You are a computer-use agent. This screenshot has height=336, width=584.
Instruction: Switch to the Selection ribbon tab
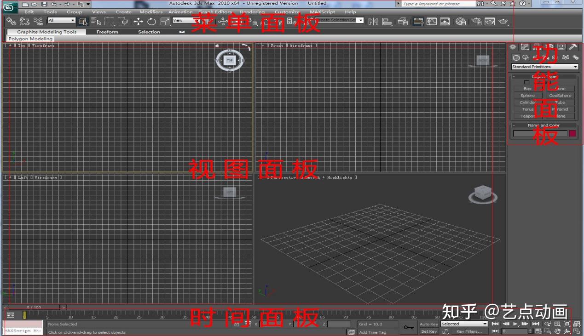pyautogui.click(x=149, y=32)
